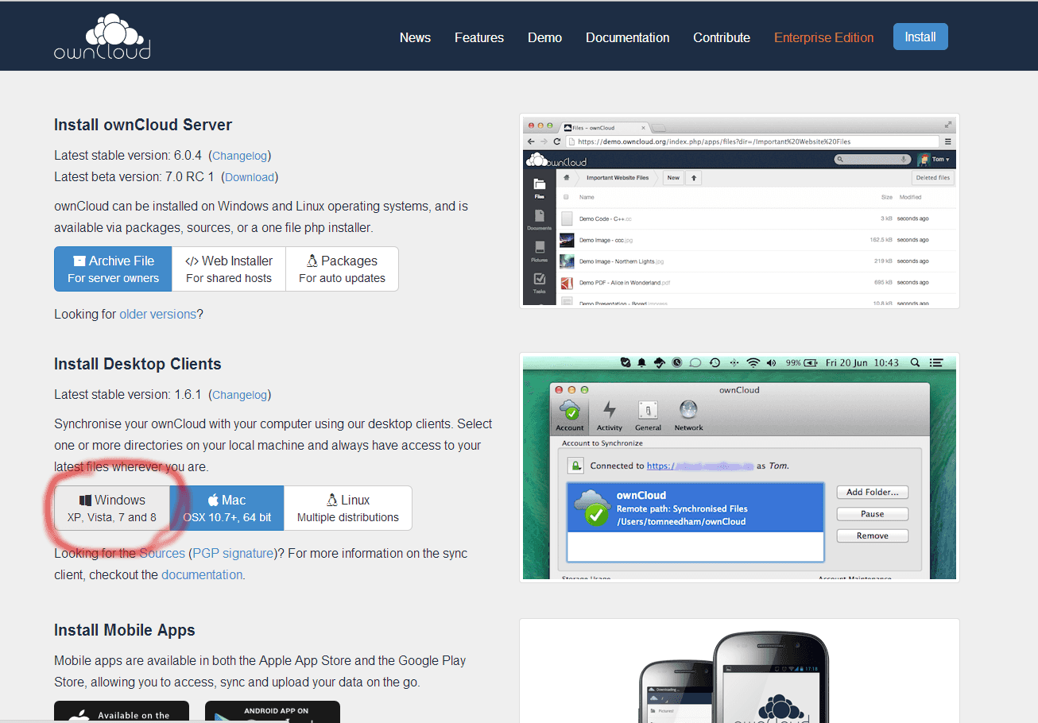Viewport: 1038px width, 723px height.
Task: Click the Install Desktop Clients heading
Action: coord(137,364)
